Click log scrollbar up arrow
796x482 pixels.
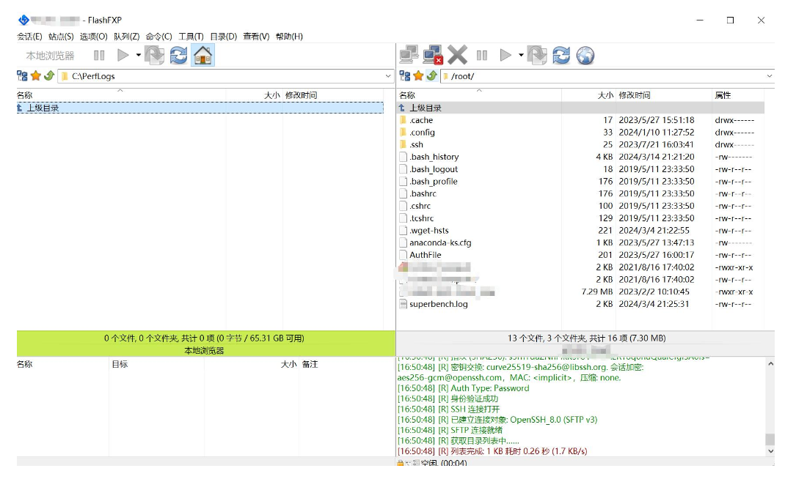(x=770, y=363)
